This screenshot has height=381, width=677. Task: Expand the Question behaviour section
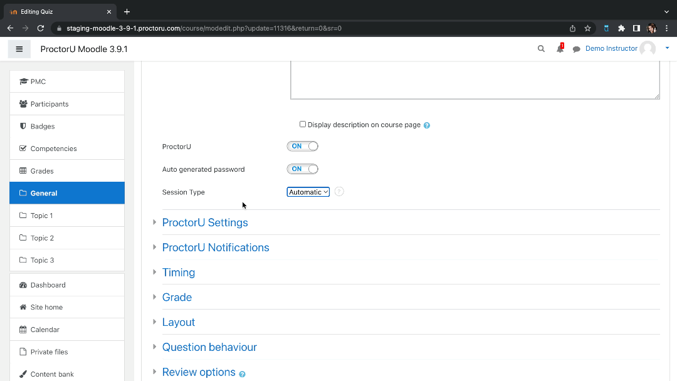point(209,347)
